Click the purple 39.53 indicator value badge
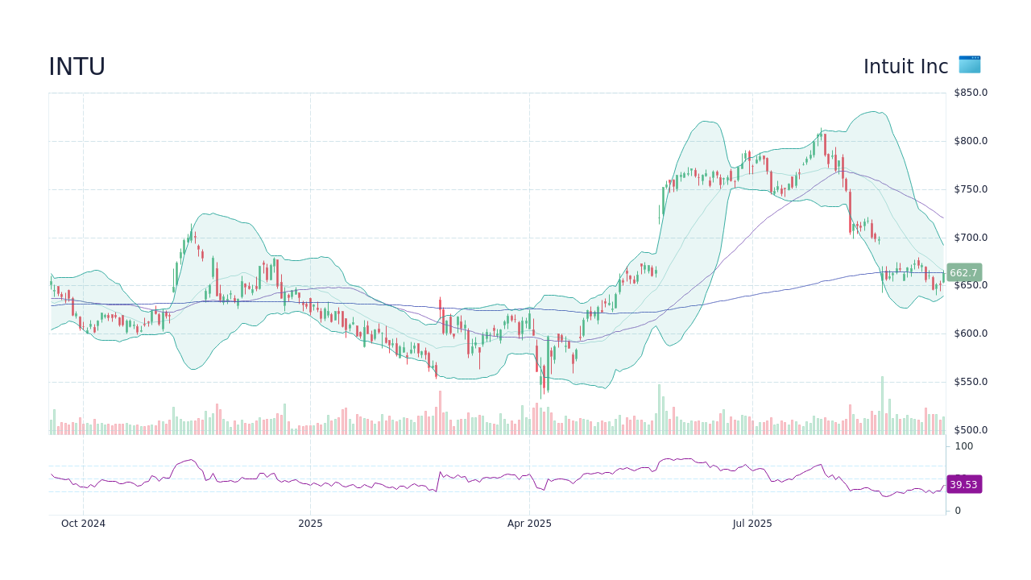 coord(963,484)
